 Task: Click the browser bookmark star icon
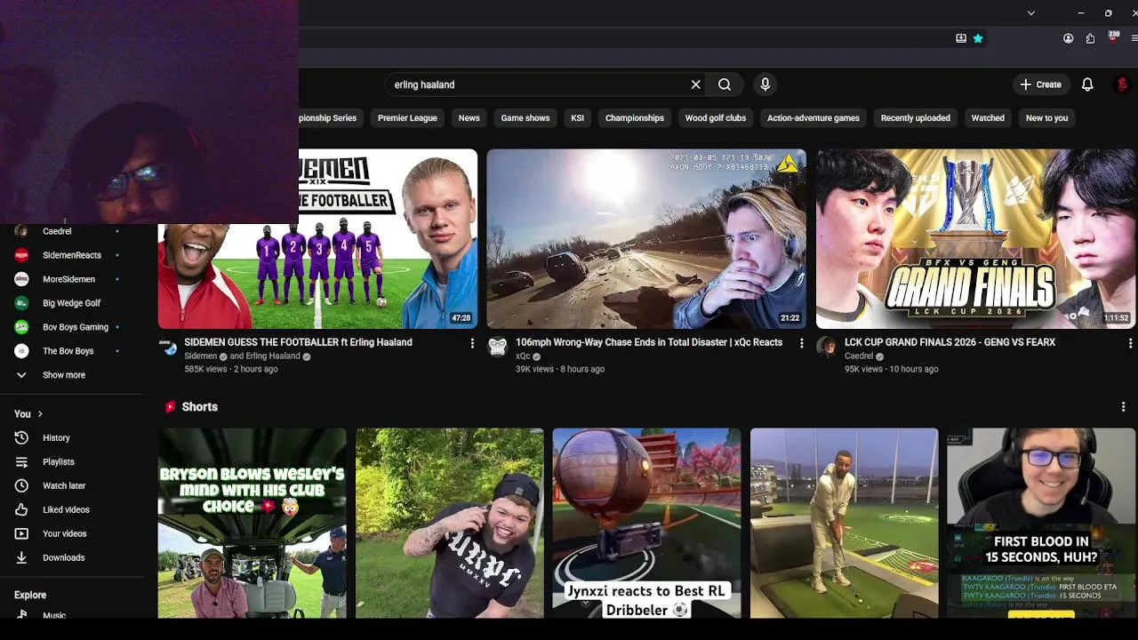[x=978, y=38]
